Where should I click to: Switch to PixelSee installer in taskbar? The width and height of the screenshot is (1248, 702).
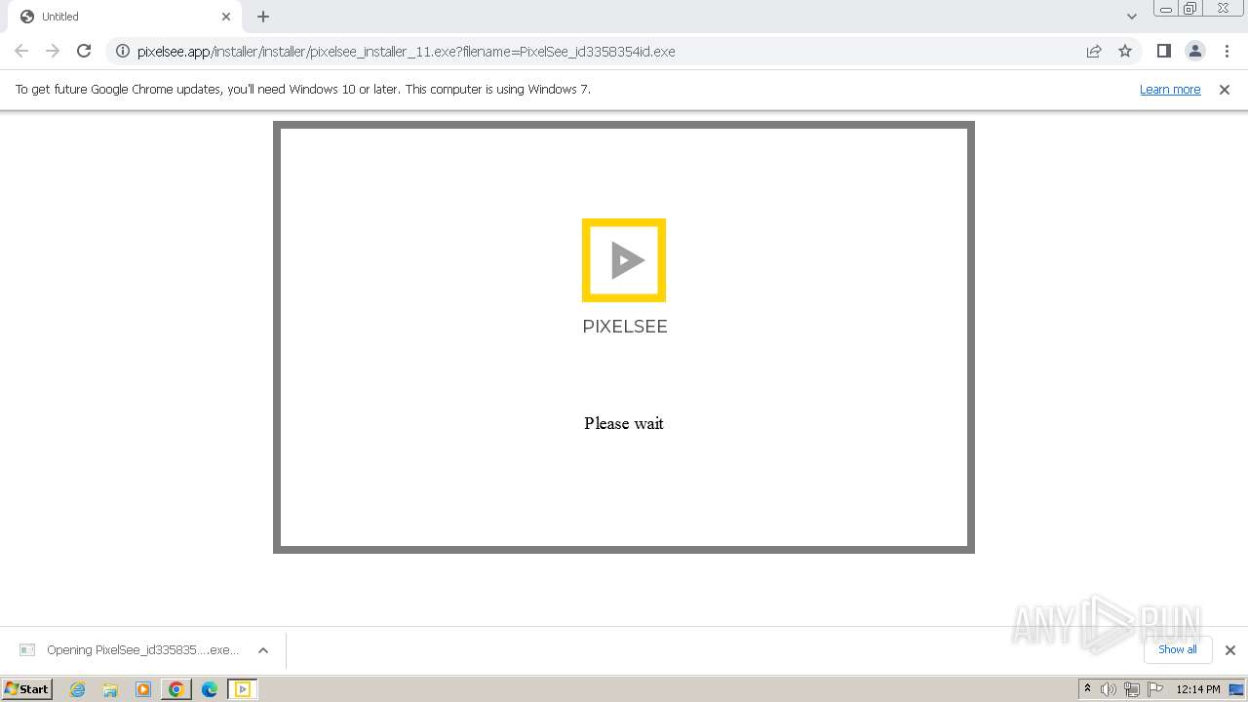[243, 689]
